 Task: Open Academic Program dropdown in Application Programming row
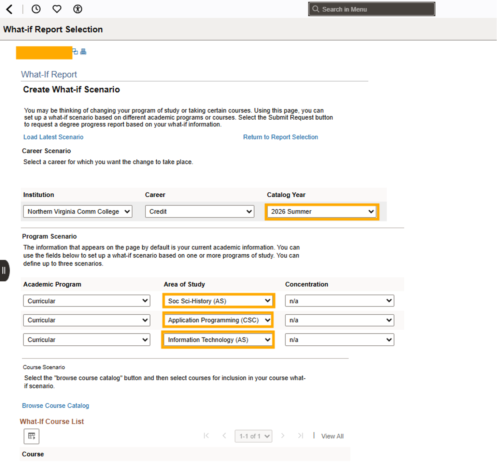[x=87, y=320]
